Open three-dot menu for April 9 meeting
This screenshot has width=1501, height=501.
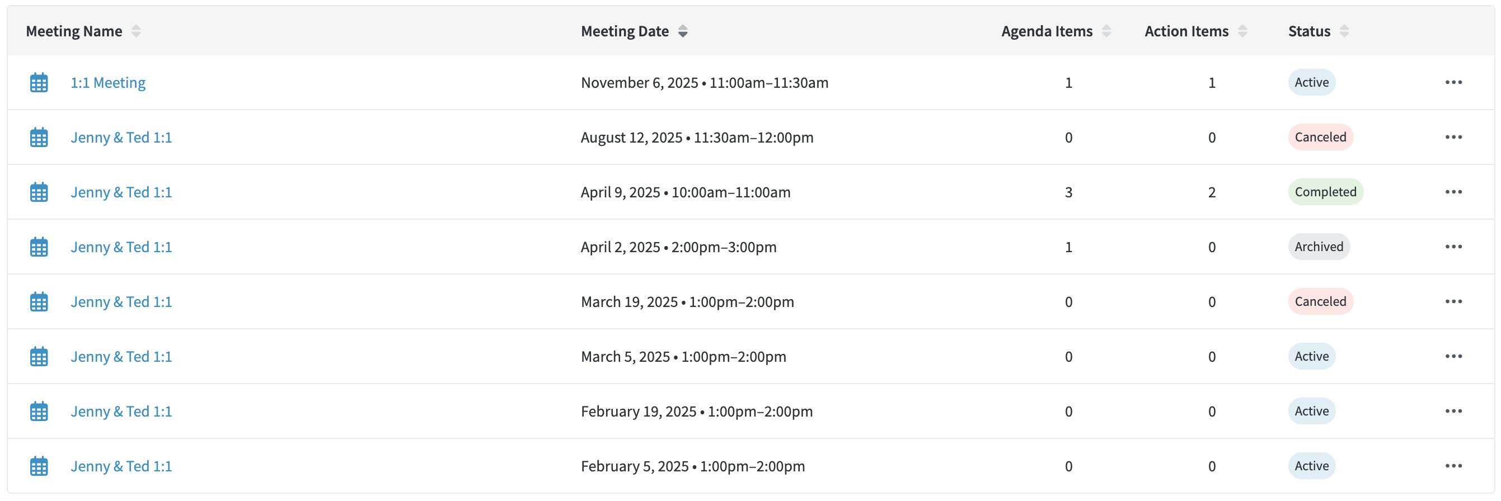coord(1453,192)
